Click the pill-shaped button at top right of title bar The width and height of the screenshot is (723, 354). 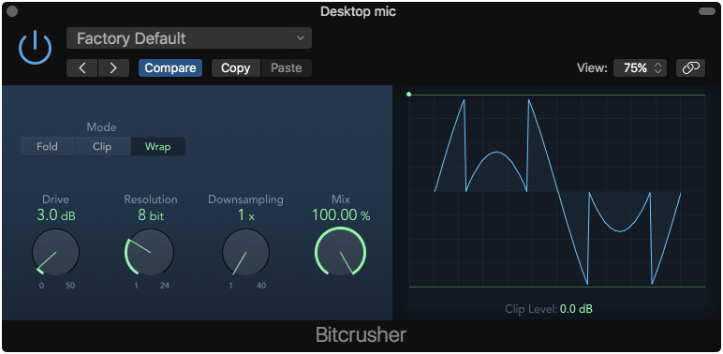click(x=707, y=11)
